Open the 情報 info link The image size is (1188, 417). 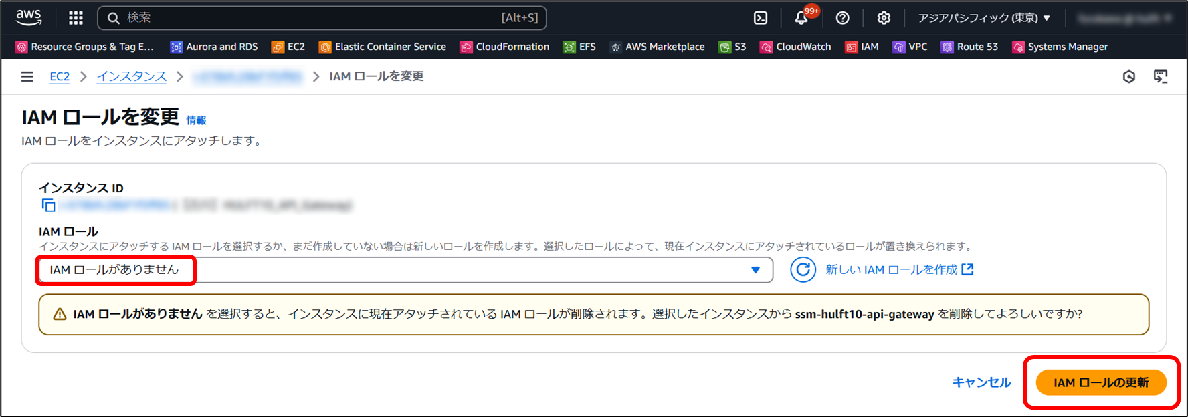(196, 120)
